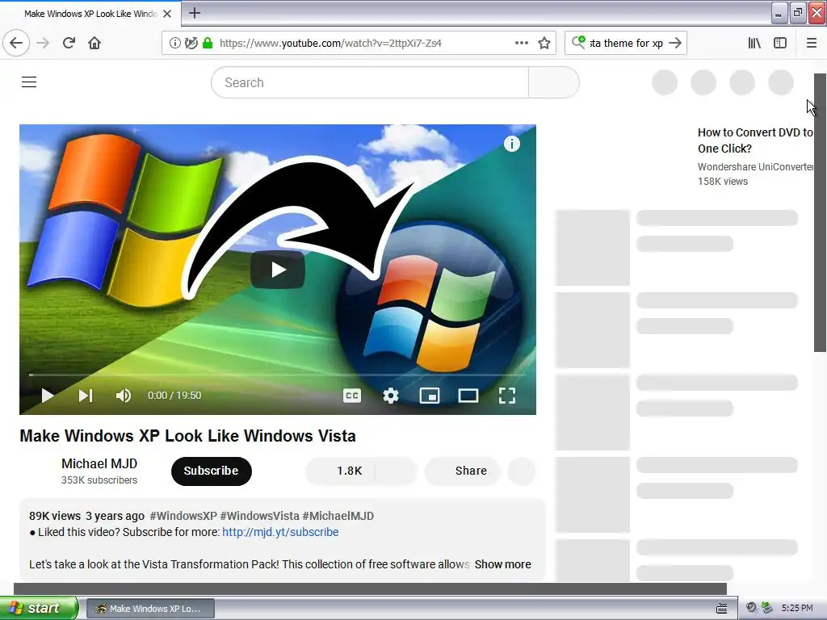Like the video showing 1.8K
Image resolution: width=827 pixels, height=620 pixels.
tap(341, 471)
